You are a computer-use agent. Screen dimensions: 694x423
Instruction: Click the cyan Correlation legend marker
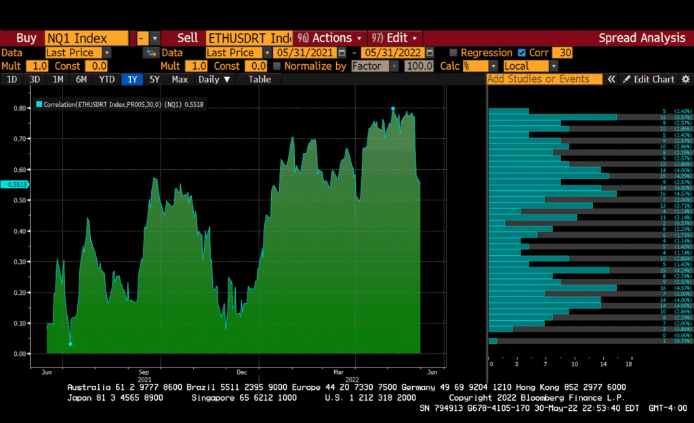pos(39,104)
